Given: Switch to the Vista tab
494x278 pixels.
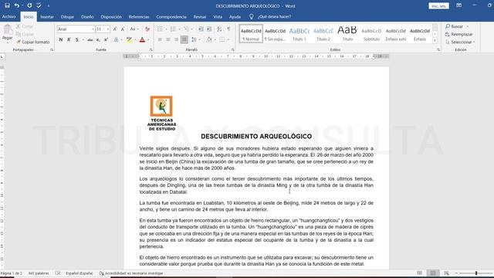Looking at the screenshot, I should [218, 17].
